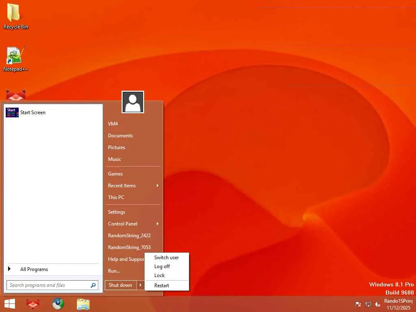The height and width of the screenshot is (312, 416).
Task: Open File Explorer from the taskbar
Action: tap(83, 304)
